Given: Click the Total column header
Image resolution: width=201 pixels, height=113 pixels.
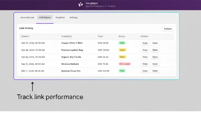Looking at the screenshot, I should [100, 36].
